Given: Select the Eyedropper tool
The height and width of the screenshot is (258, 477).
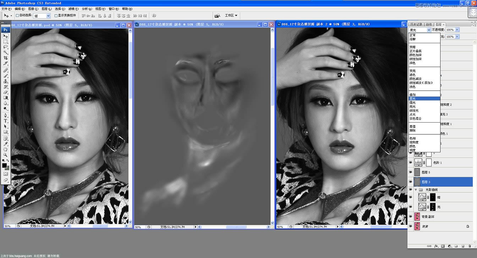Looking at the screenshot, I should point(6,144).
